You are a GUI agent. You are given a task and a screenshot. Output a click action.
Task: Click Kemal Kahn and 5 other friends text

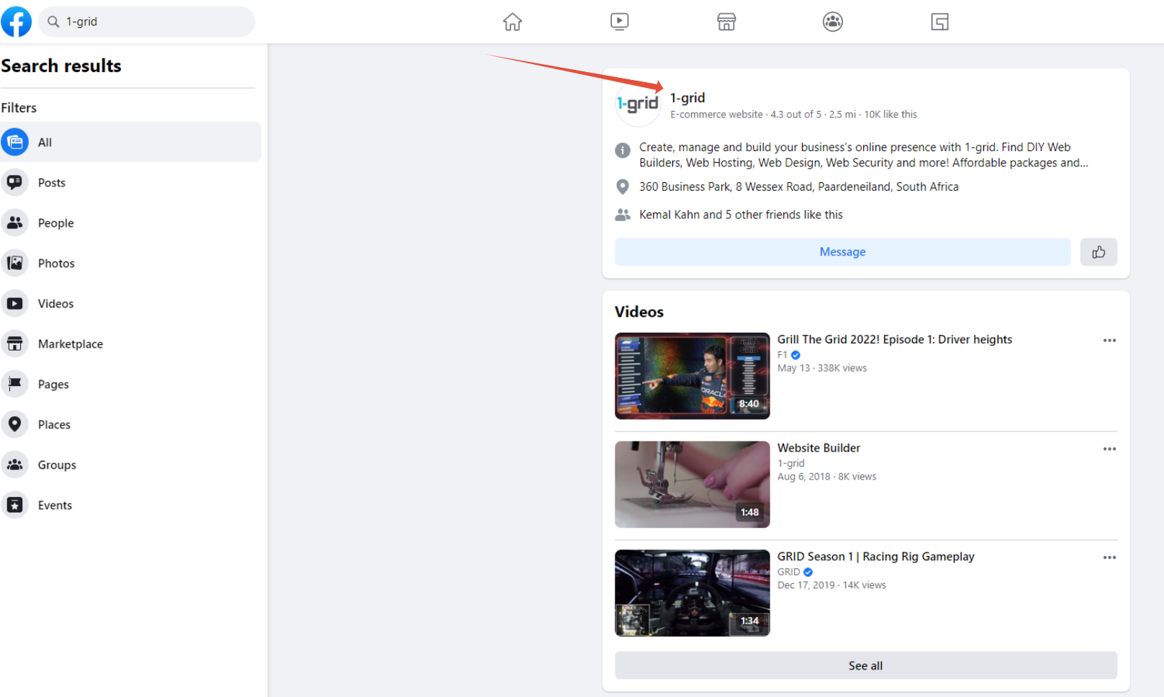741,215
